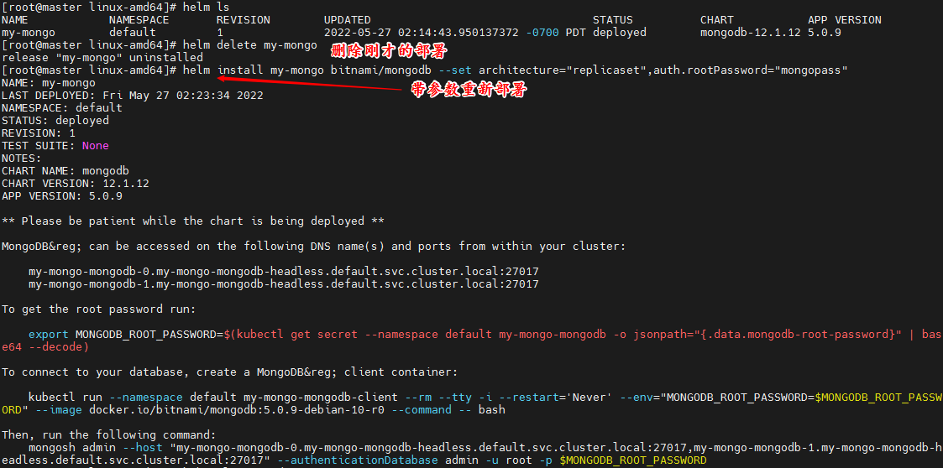Click the UPDATED column header
This screenshot has height=468, width=943.
(347, 20)
